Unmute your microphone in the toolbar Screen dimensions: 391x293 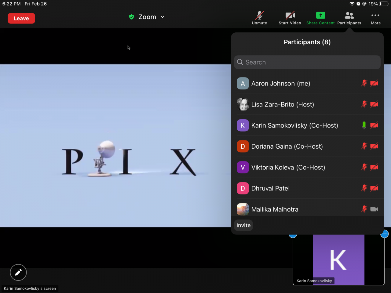(x=259, y=18)
